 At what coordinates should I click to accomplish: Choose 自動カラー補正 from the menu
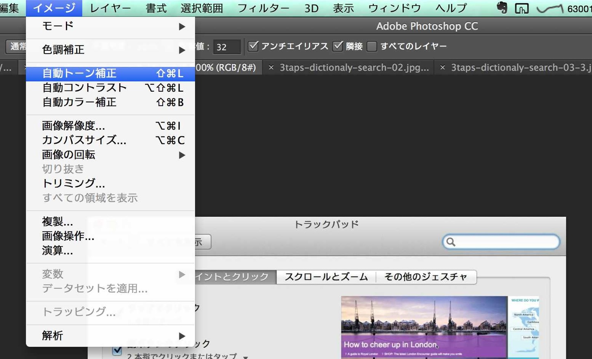tap(111, 102)
